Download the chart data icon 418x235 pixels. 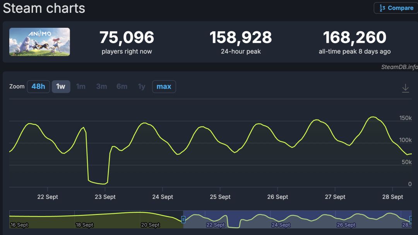tap(405, 88)
